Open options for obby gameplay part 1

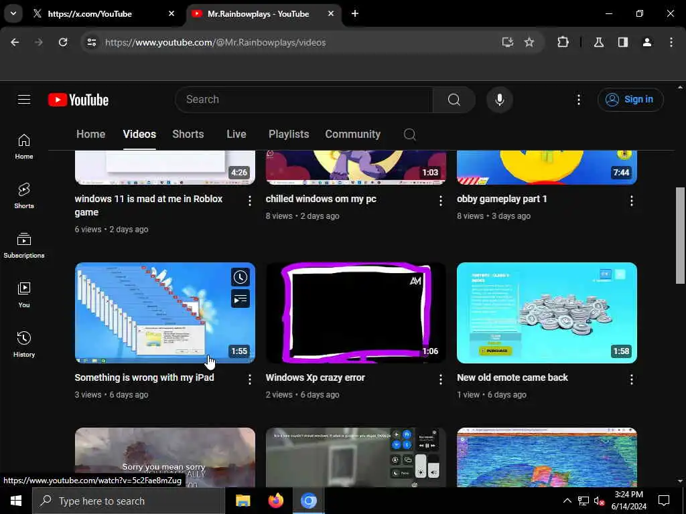[631, 201]
